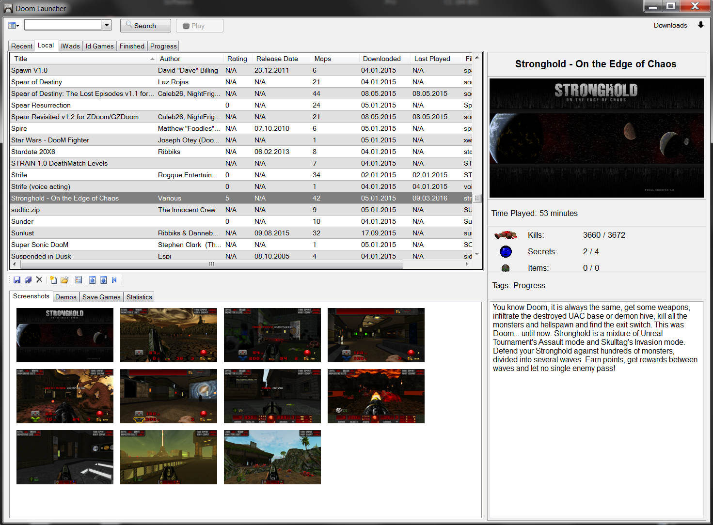The height and width of the screenshot is (525, 713).
Task: Click the details list toolbar icon
Action: pyautogui.click(x=79, y=280)
